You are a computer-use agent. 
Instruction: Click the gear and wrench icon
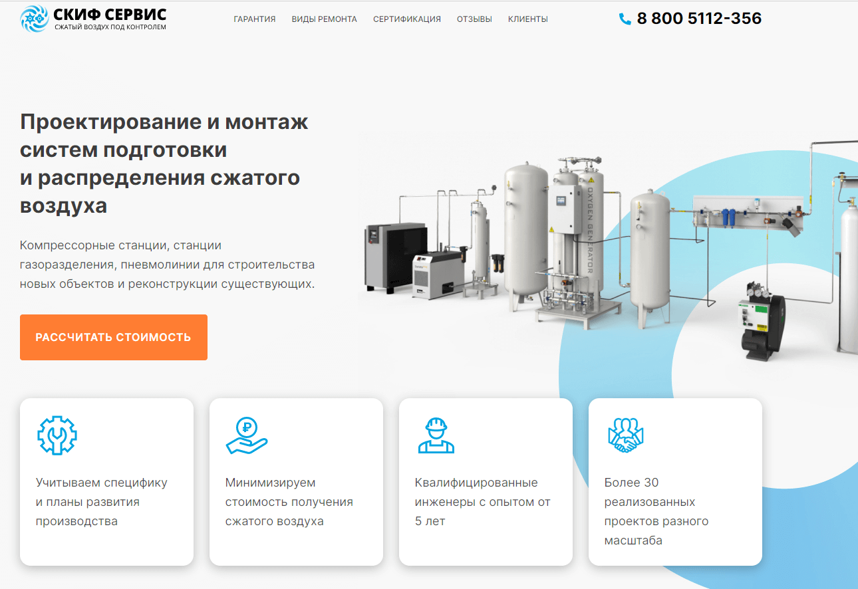coord(57,435)
